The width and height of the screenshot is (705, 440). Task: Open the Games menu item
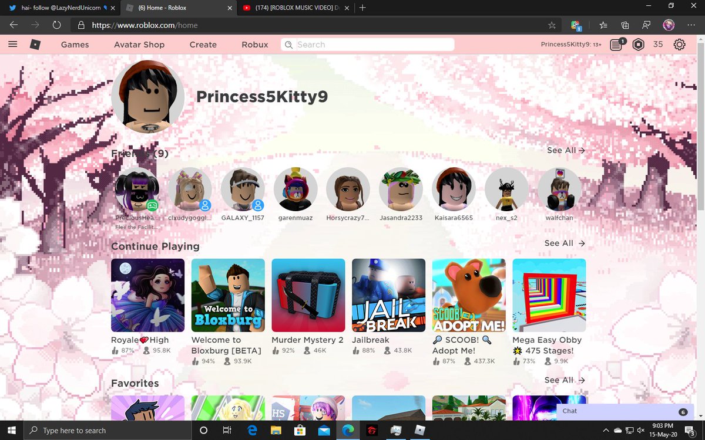coord(75,45)
